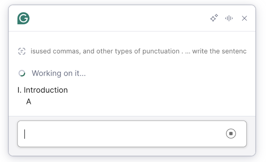266x162 pixels.
Task: Click the ellipsis in the quoted snippet
Action: pos(187,51)
